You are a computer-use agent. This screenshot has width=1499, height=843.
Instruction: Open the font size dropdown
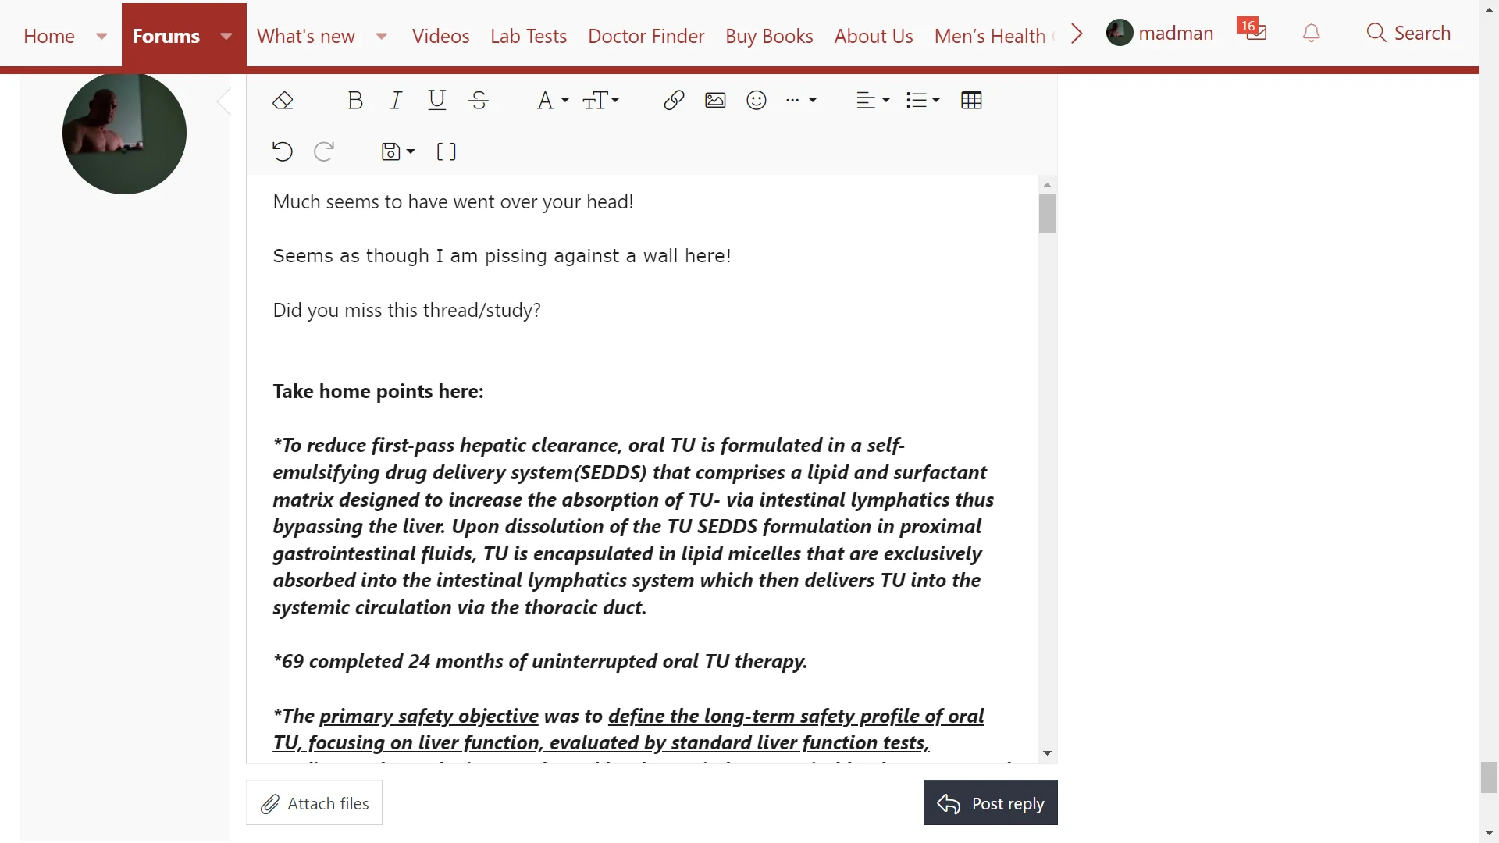[x=601, y=101]
